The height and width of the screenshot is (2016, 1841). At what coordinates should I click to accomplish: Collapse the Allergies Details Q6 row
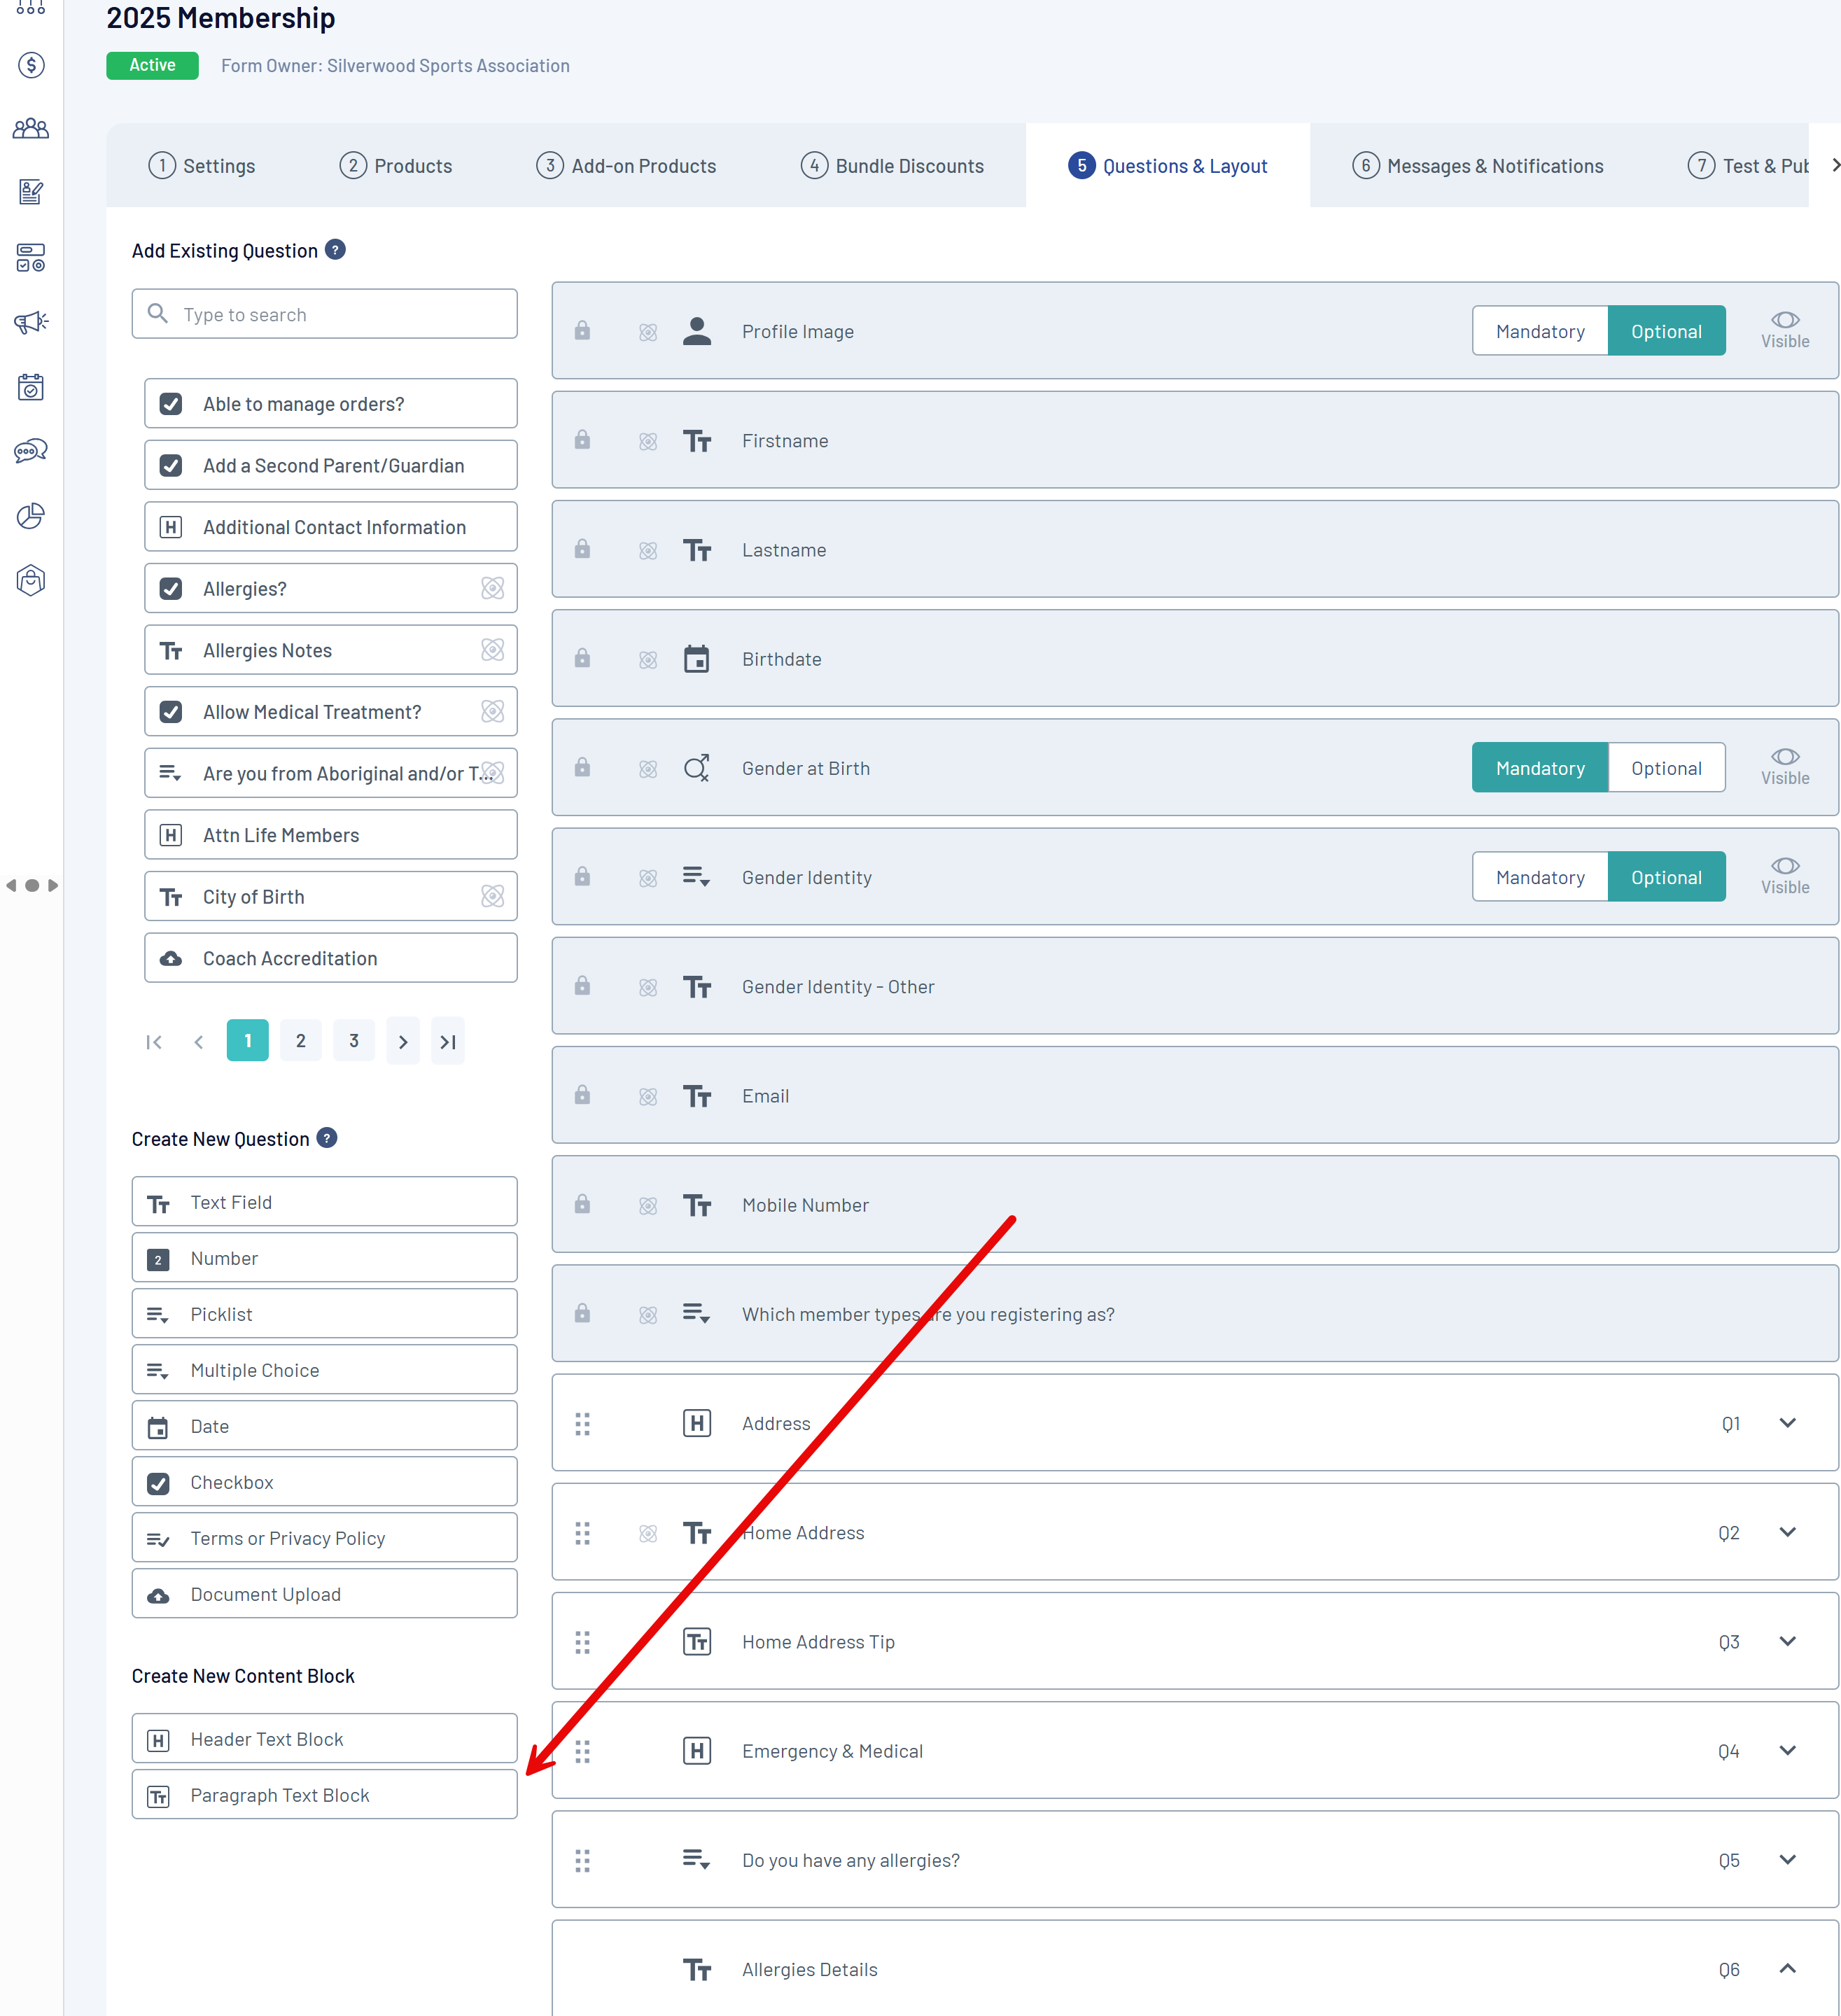[1787, 1968]
